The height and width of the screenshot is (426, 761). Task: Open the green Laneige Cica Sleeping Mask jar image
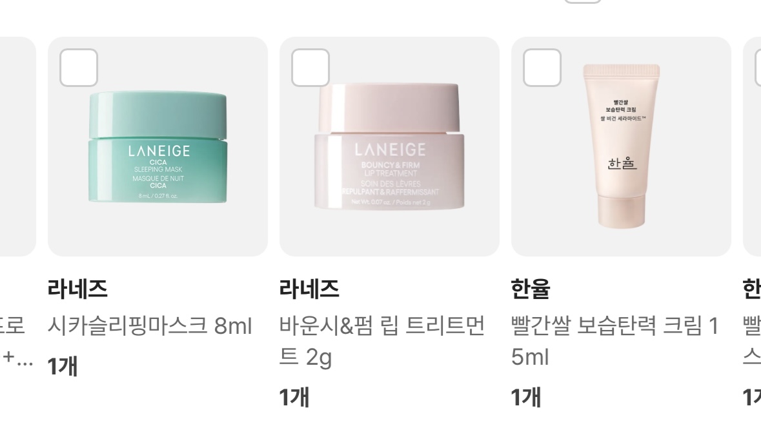[157, 146]
